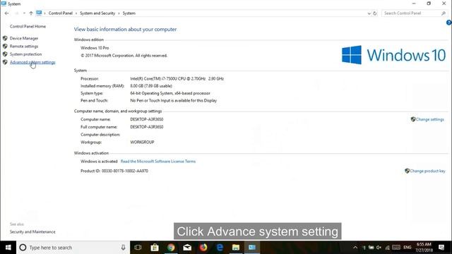Open Device Manager from sidebar
Screen dimensions: 452x254
click(24, 38)
